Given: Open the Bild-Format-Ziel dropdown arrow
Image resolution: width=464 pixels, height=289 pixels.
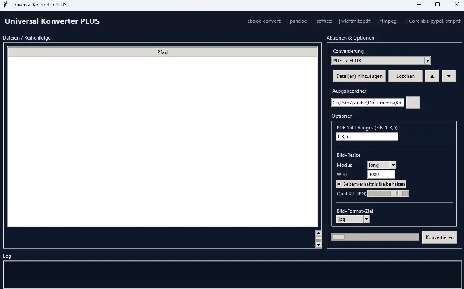Looking at the screenshot, I should click(x=366, y=219).
